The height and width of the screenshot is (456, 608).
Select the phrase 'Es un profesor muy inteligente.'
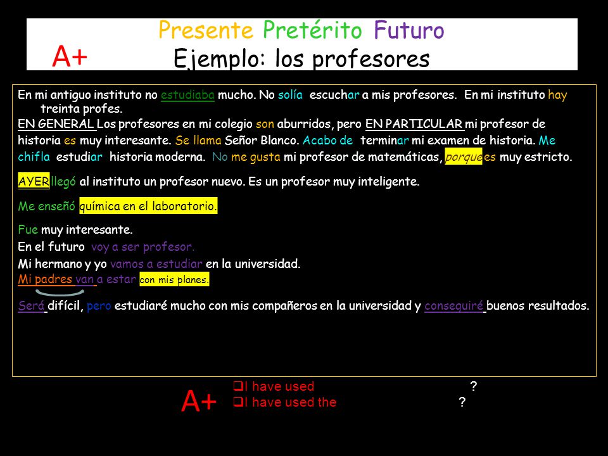[x=334, y=182]
